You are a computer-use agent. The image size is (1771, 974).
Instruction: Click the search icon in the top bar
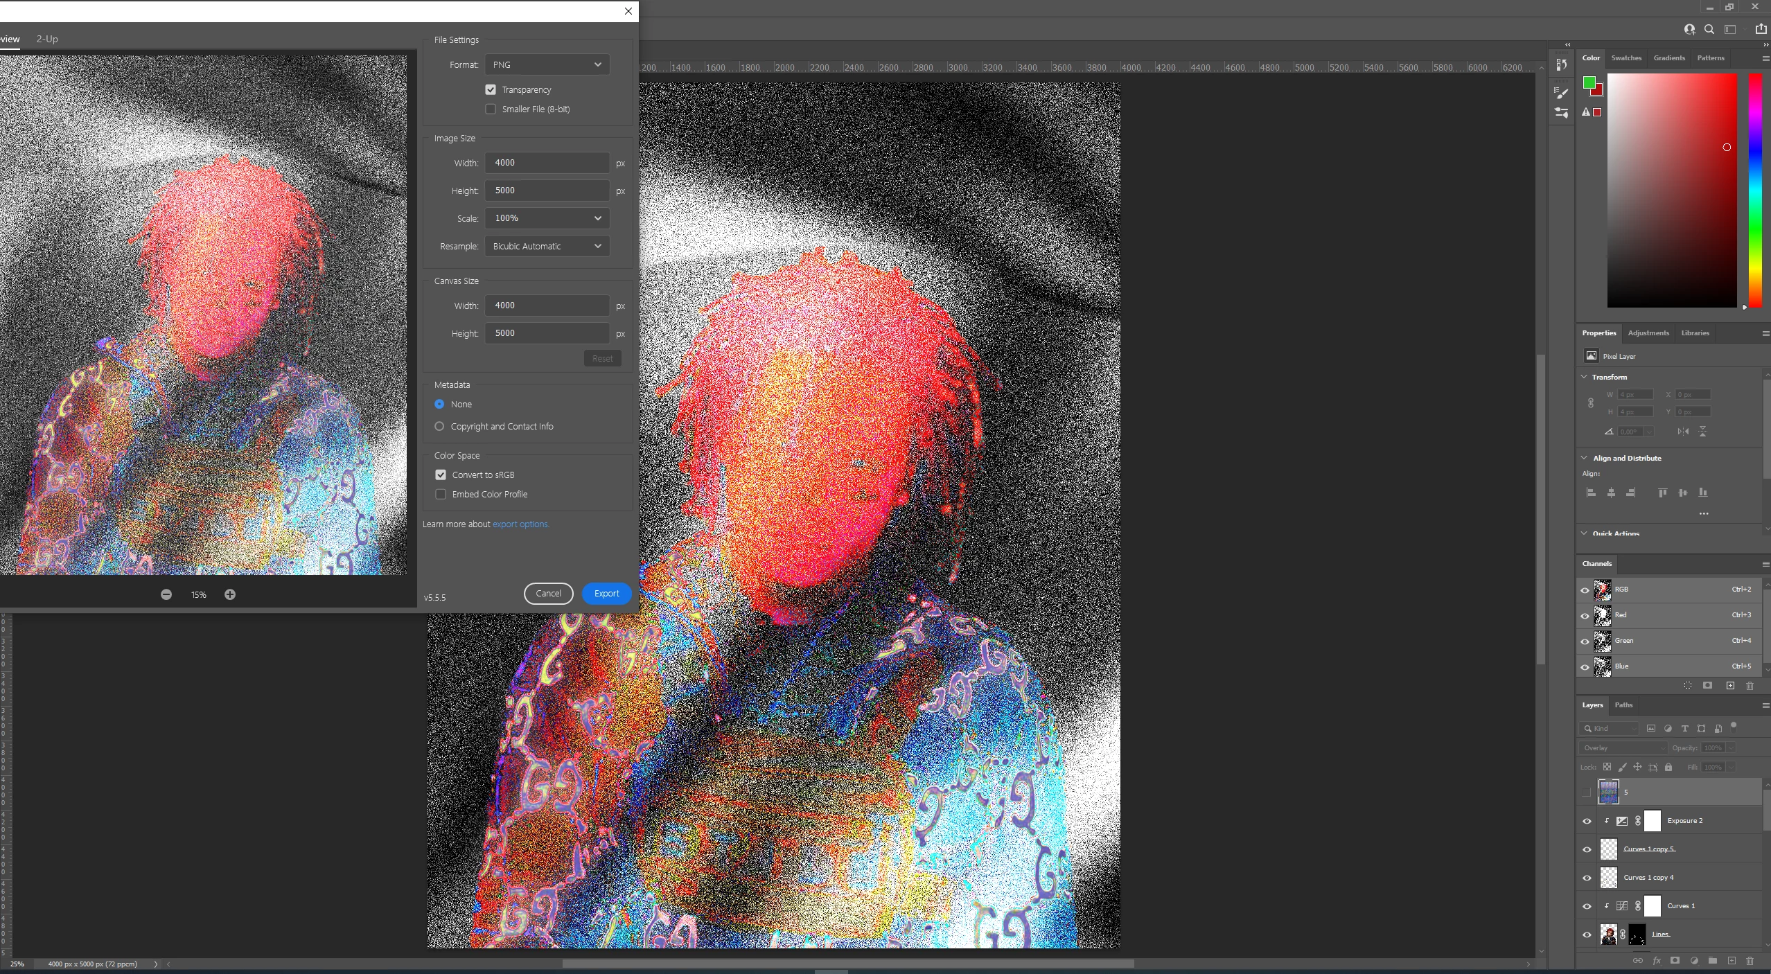point(1709,29)
